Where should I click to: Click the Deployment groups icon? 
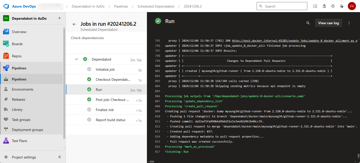tap(6, 130)
